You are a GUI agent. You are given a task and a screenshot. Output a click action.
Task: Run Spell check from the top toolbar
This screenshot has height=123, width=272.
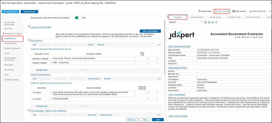[205, 11]
